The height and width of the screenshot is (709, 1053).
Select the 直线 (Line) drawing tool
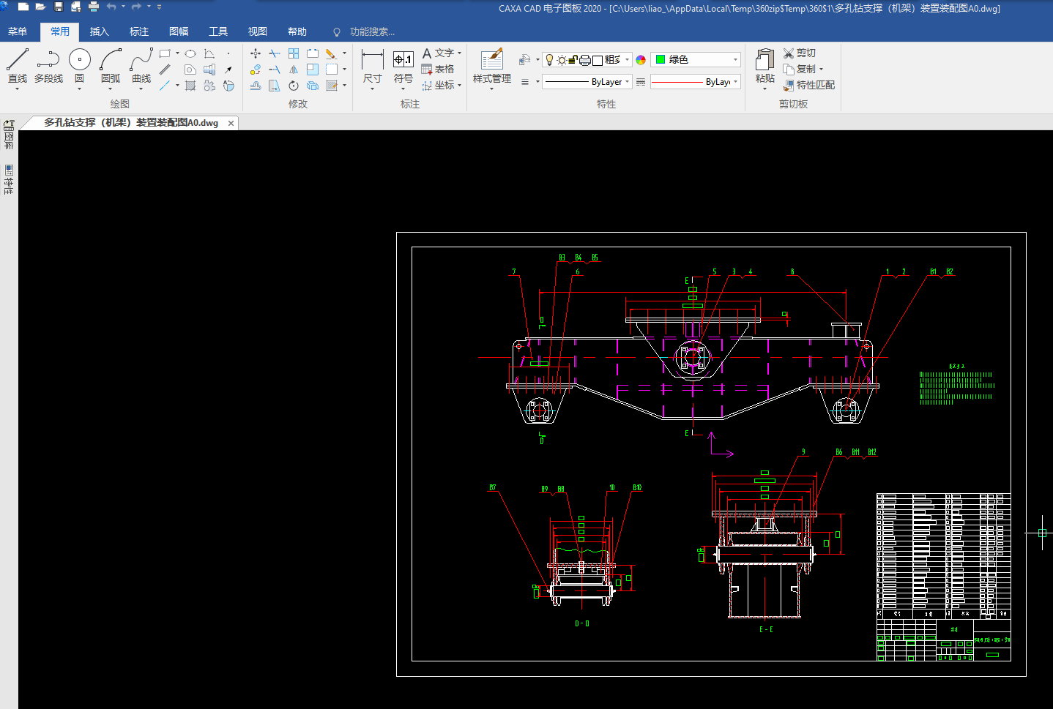pos(17,66)
